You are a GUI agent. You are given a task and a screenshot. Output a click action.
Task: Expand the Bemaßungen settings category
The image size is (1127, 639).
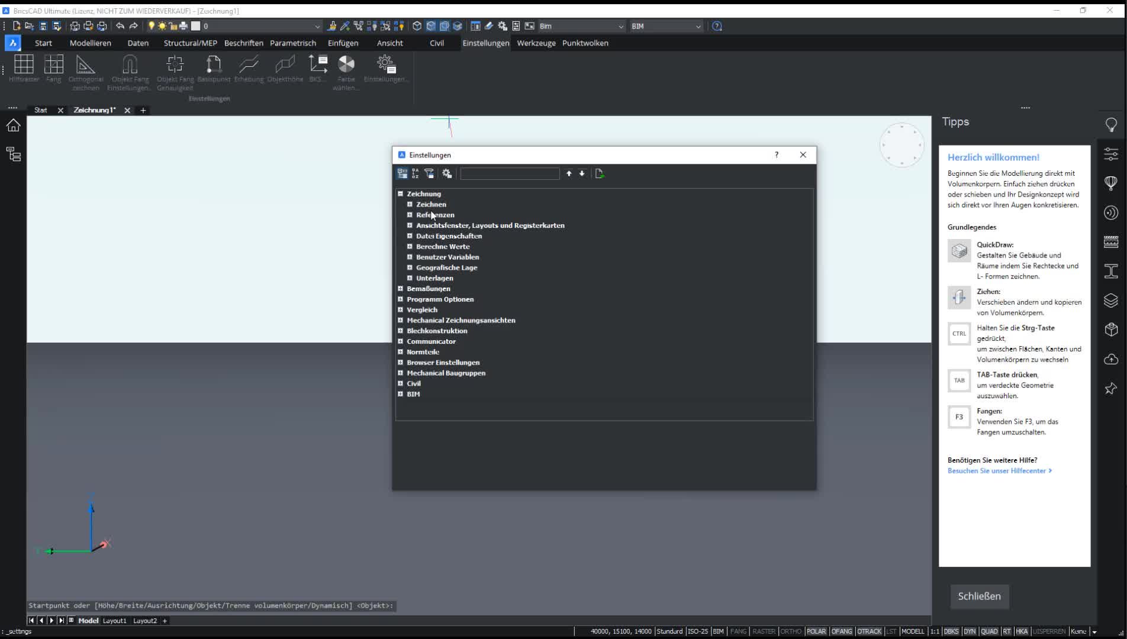(x=401, y=289)
